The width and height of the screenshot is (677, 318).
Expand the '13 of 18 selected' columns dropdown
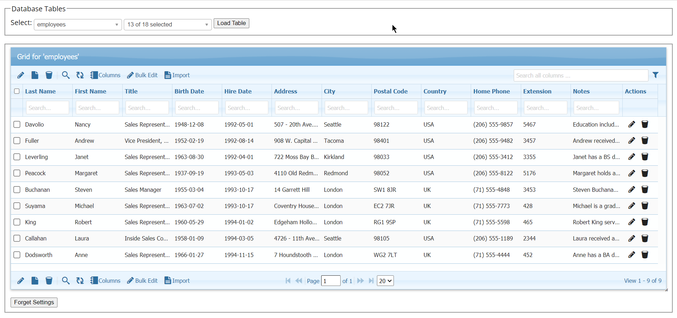(167, 24)
